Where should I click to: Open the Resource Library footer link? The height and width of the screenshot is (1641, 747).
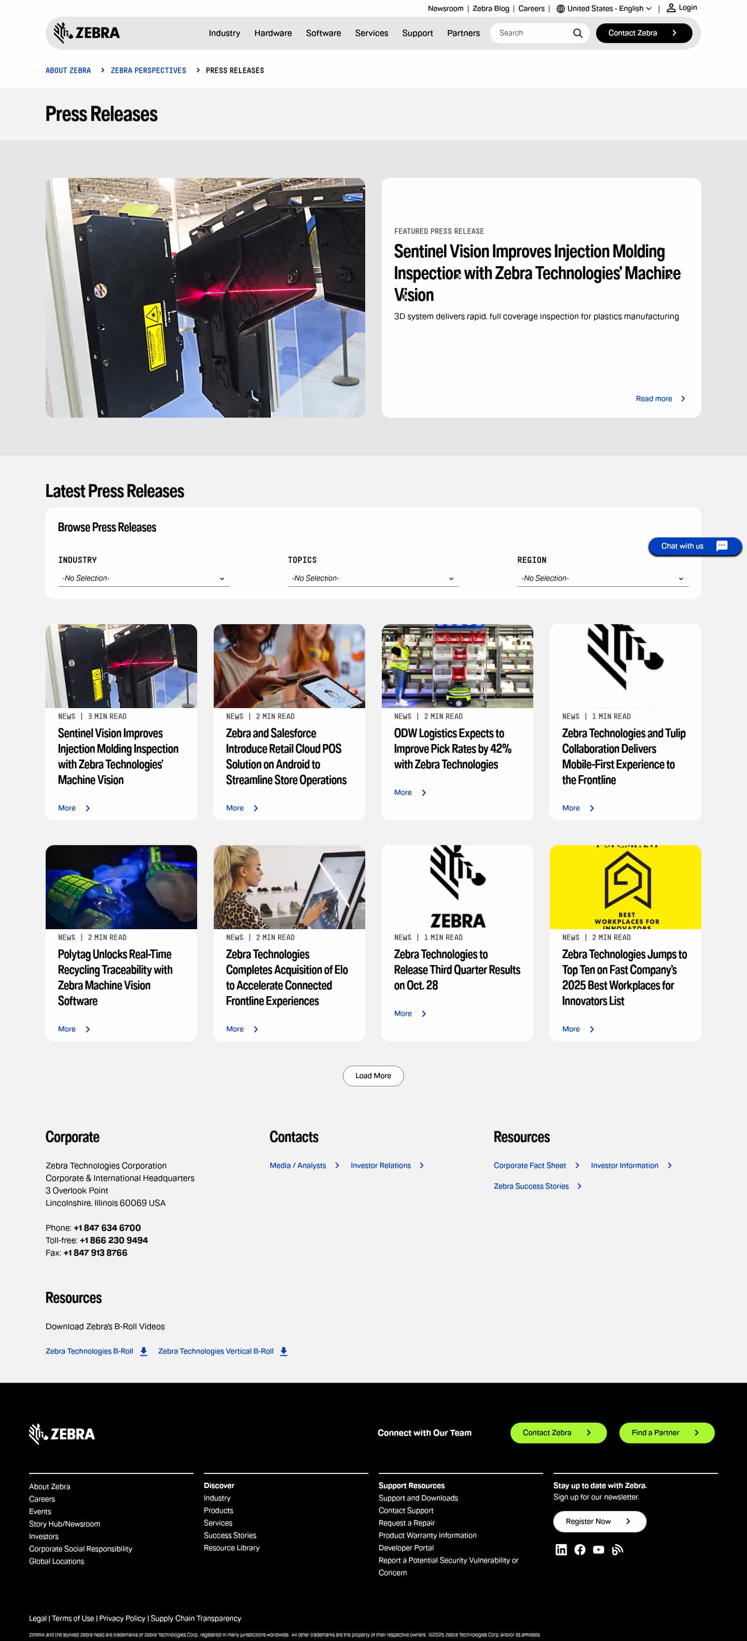[x=232, y=1548]
